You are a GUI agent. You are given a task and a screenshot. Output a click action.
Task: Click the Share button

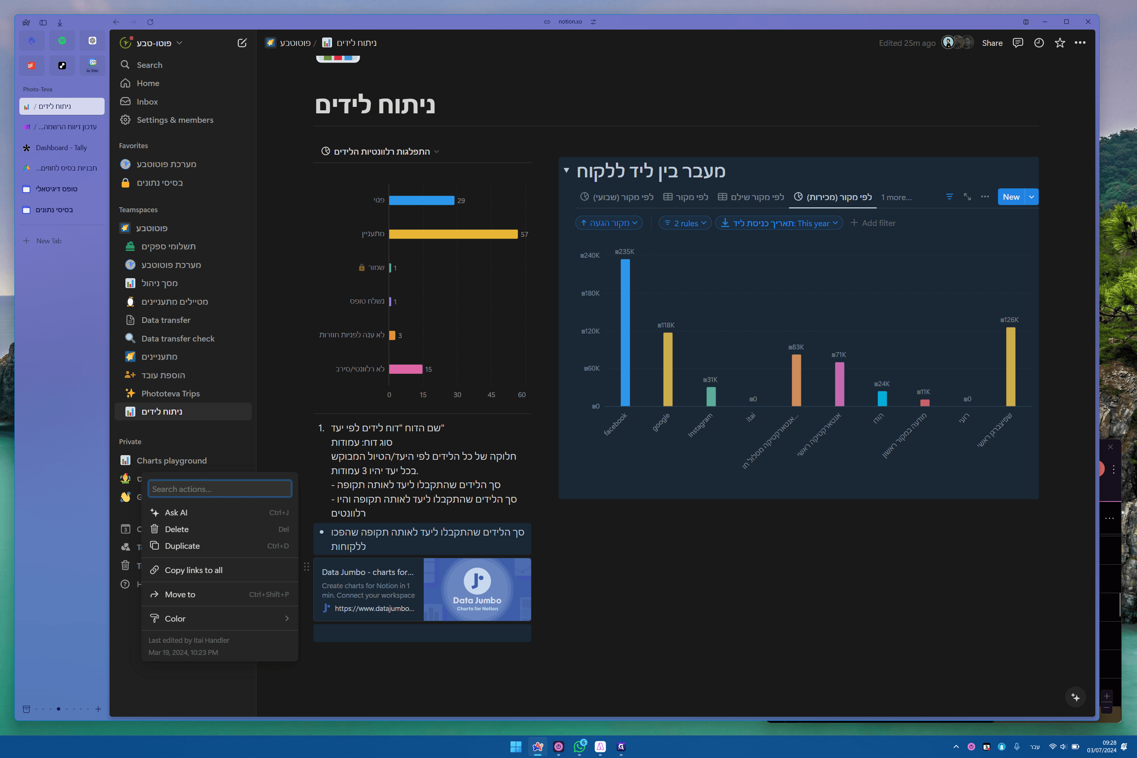[x=993, y=43]
